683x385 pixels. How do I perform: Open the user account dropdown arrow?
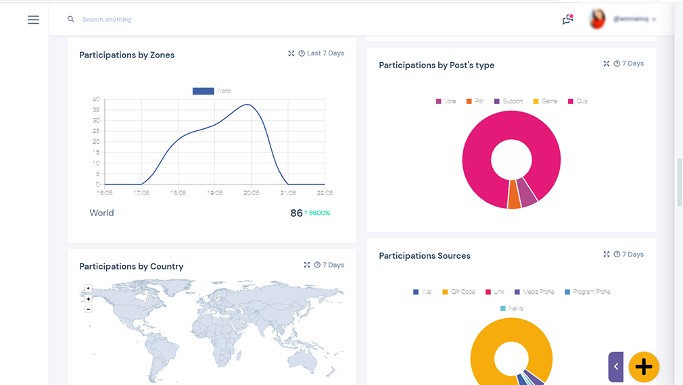click(x=654, y=20)
